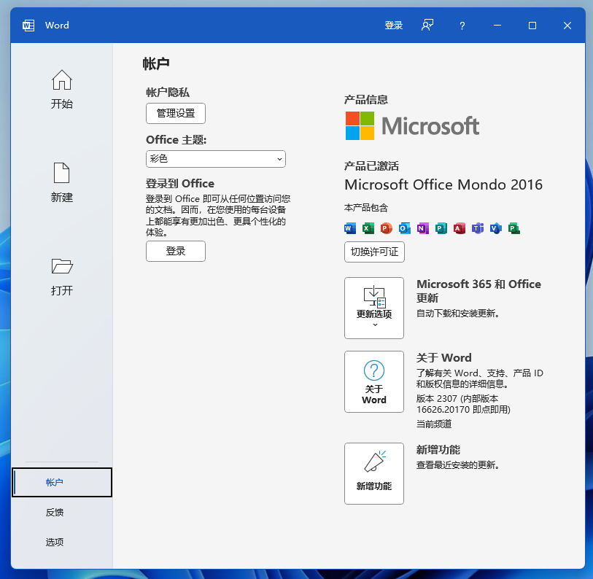Click the 'Microsoft Office Mondo 2016' text

443,184
